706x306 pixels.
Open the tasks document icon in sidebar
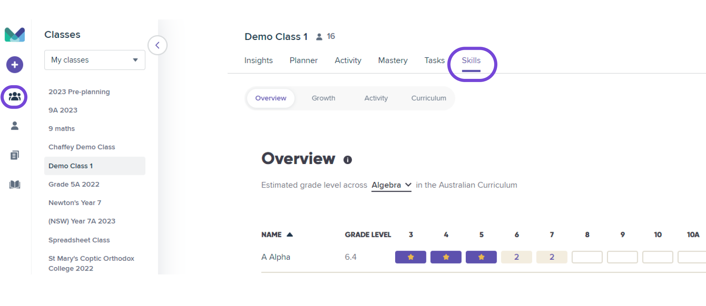(15, 155)
